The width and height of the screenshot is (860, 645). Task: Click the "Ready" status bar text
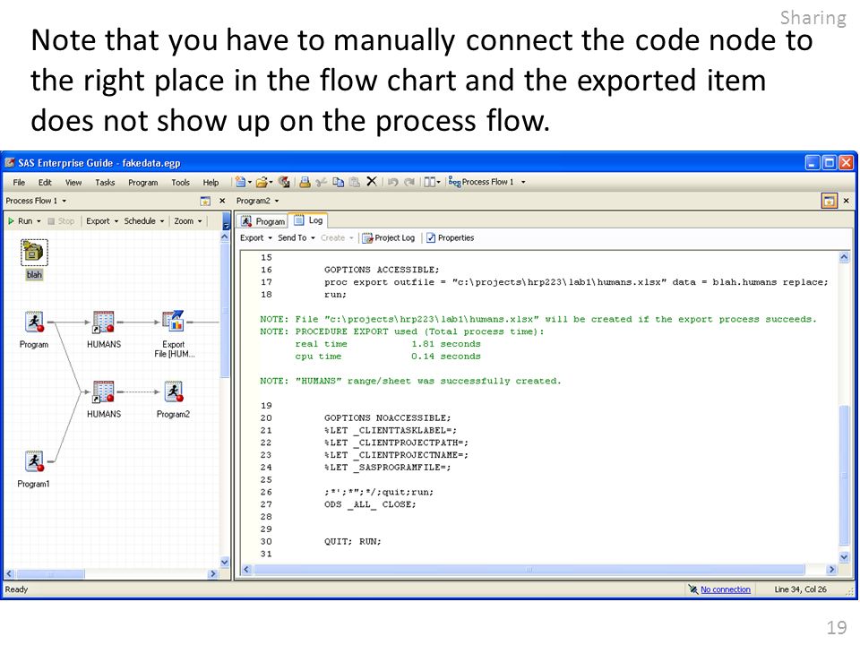point(16,589)
